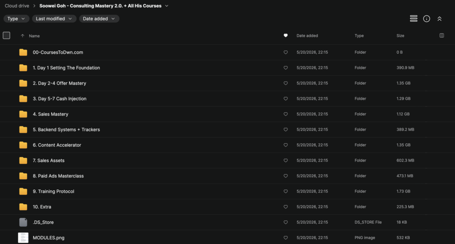Click the 4. Sales Mastery folder icon

[x=23, y=114]
